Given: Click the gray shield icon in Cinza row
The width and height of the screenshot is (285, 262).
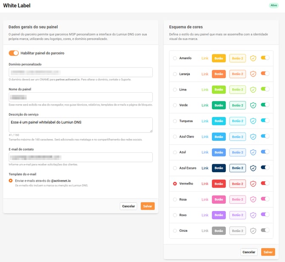Looking at the screenshot, I should 253,231.
